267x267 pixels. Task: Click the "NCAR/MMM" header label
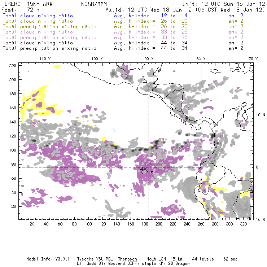[x=94, y=4]
